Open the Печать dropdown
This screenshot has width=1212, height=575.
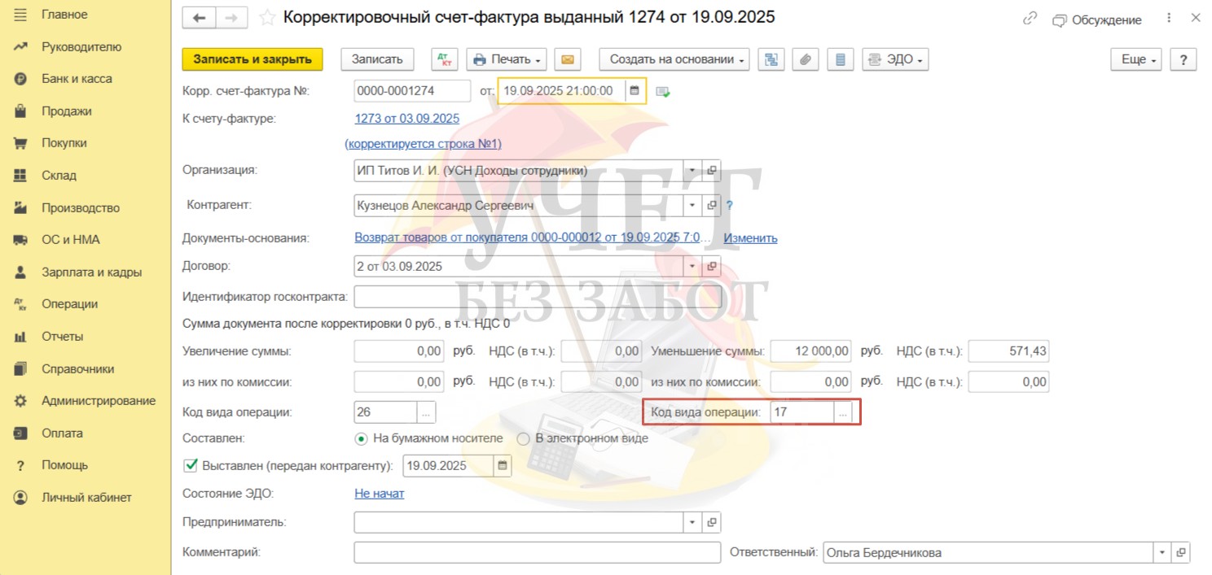tap(507, 59)
